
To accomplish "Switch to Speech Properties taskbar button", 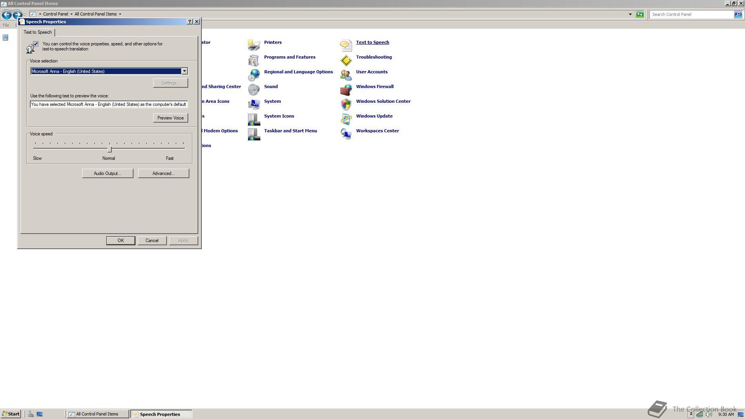I will pos(161,414).
